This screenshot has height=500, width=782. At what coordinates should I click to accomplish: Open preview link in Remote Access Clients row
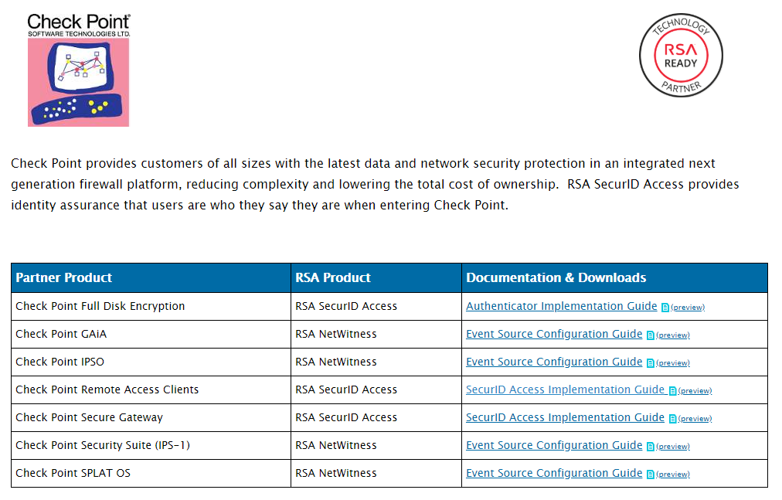[x=695, y=391]
